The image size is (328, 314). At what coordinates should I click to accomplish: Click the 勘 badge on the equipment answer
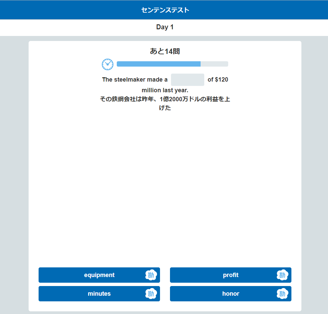click(x=151, y=275)
